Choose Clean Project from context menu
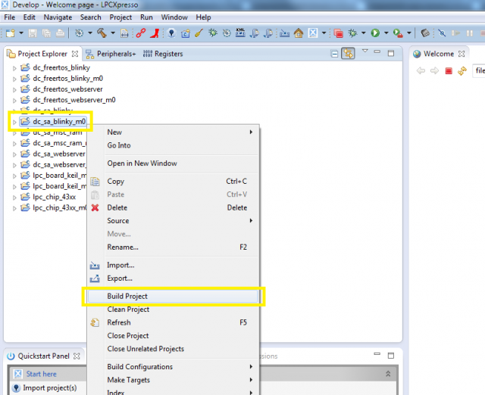 coord(173,309)
